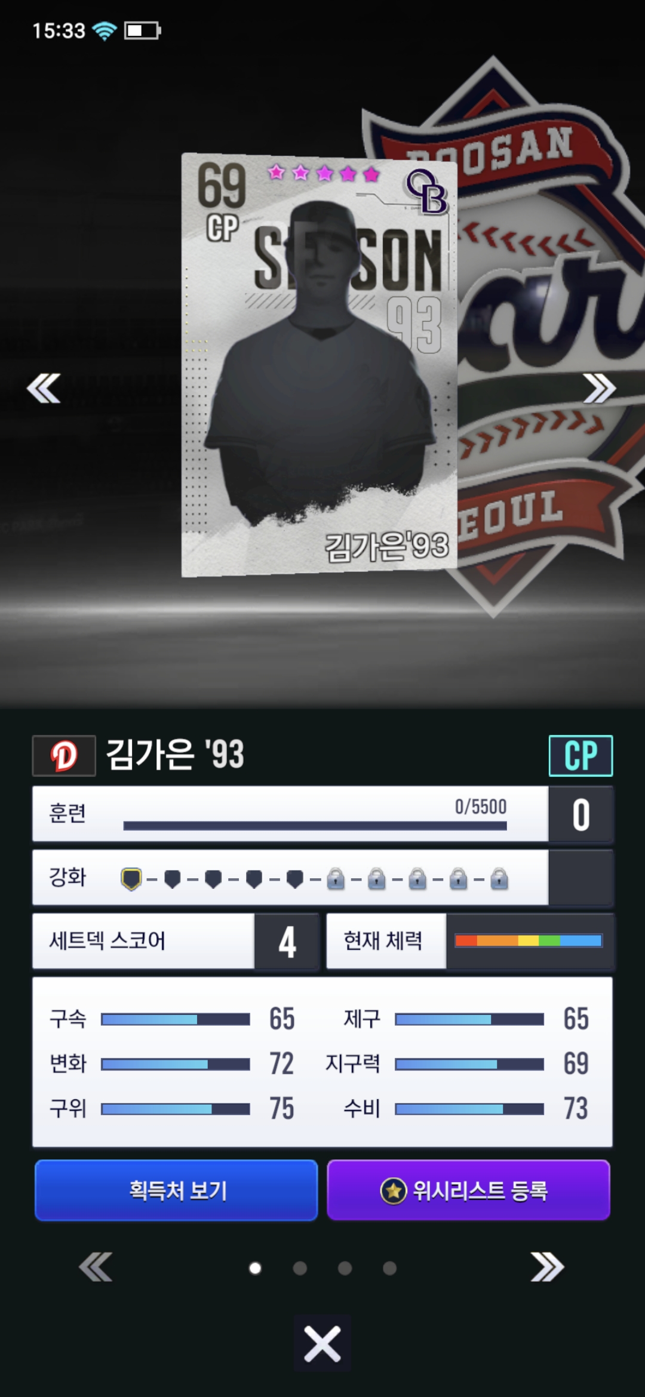
Task: Close the player card with X
Action: pos(322,1344)
